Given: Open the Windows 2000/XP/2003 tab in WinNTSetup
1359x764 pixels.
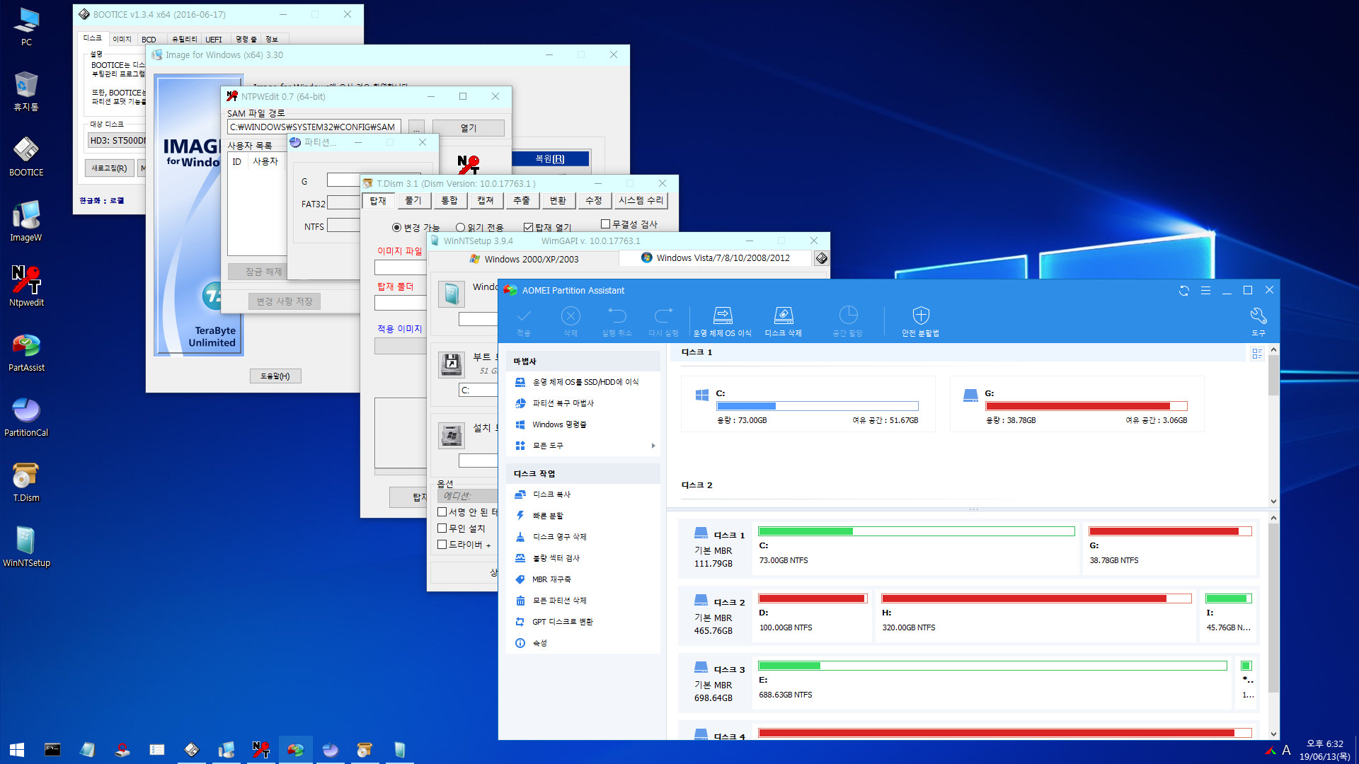Looking at the screenshot, I should pyautogui.click(x=524, y=260).
